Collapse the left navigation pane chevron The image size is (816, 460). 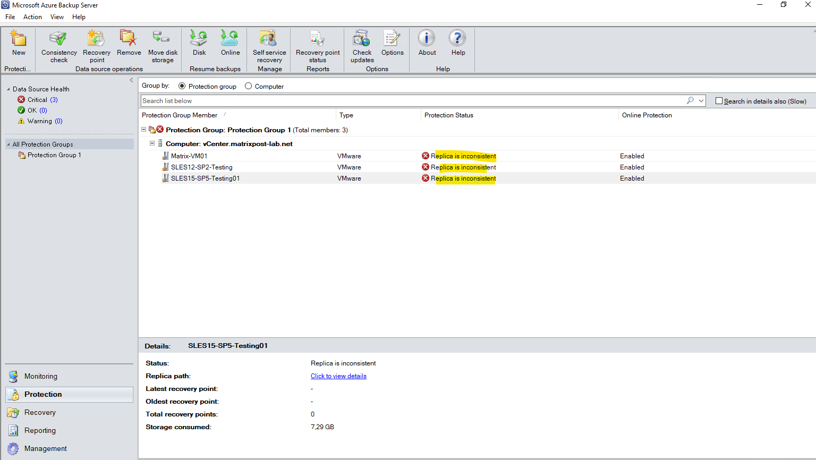(131, 80)
